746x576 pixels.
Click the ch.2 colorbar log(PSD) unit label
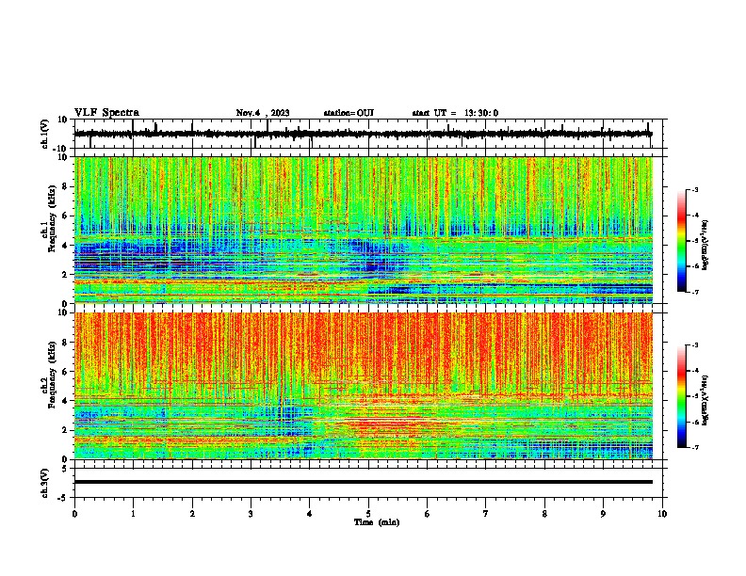coord(705,399)
